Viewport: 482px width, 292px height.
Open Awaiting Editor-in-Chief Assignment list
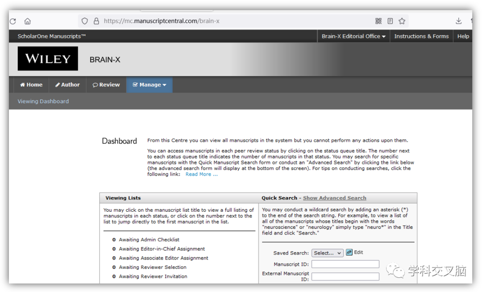tap(162, 249)
